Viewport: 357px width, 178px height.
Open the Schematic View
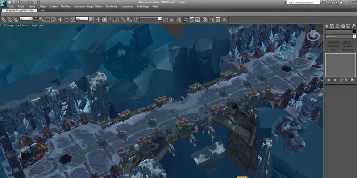[x=198, y=20]
